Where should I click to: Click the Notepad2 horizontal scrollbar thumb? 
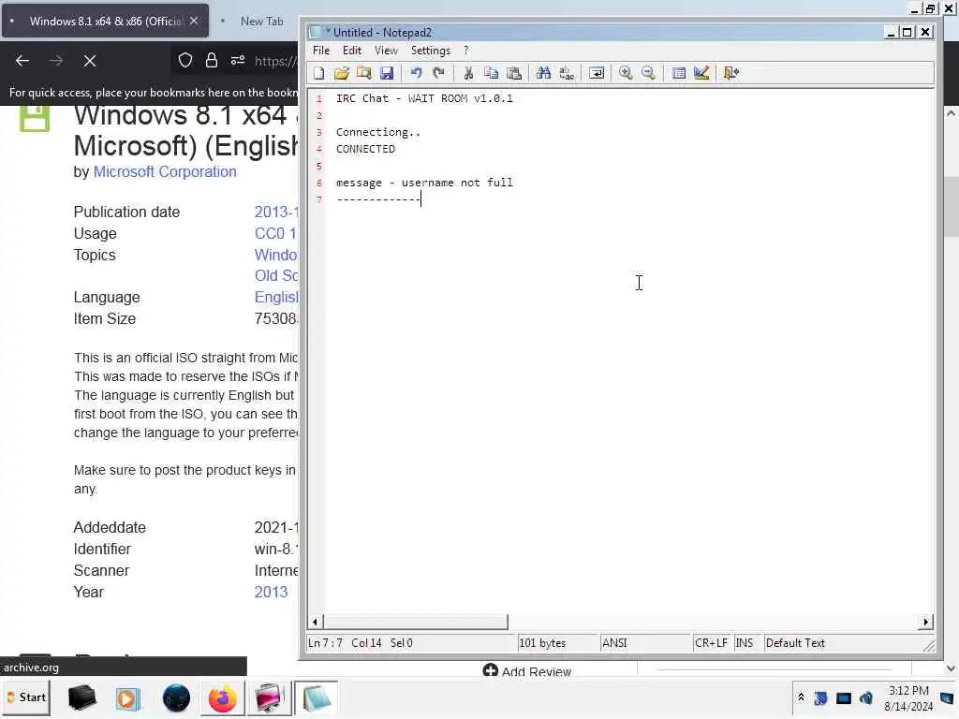tap(415, 622)
